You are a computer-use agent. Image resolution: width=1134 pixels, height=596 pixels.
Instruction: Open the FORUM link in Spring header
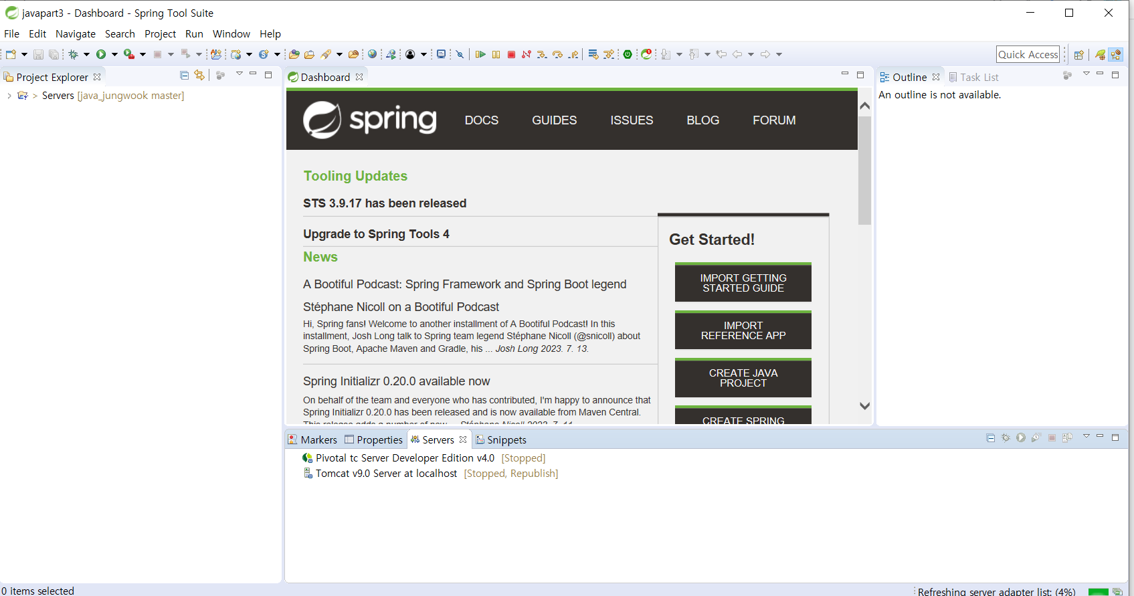coord(774,120)
